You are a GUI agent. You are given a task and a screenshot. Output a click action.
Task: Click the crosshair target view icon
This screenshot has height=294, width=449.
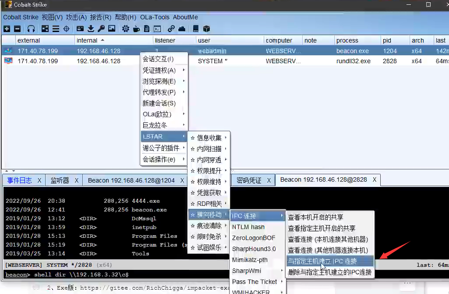(x=67, y=29)
